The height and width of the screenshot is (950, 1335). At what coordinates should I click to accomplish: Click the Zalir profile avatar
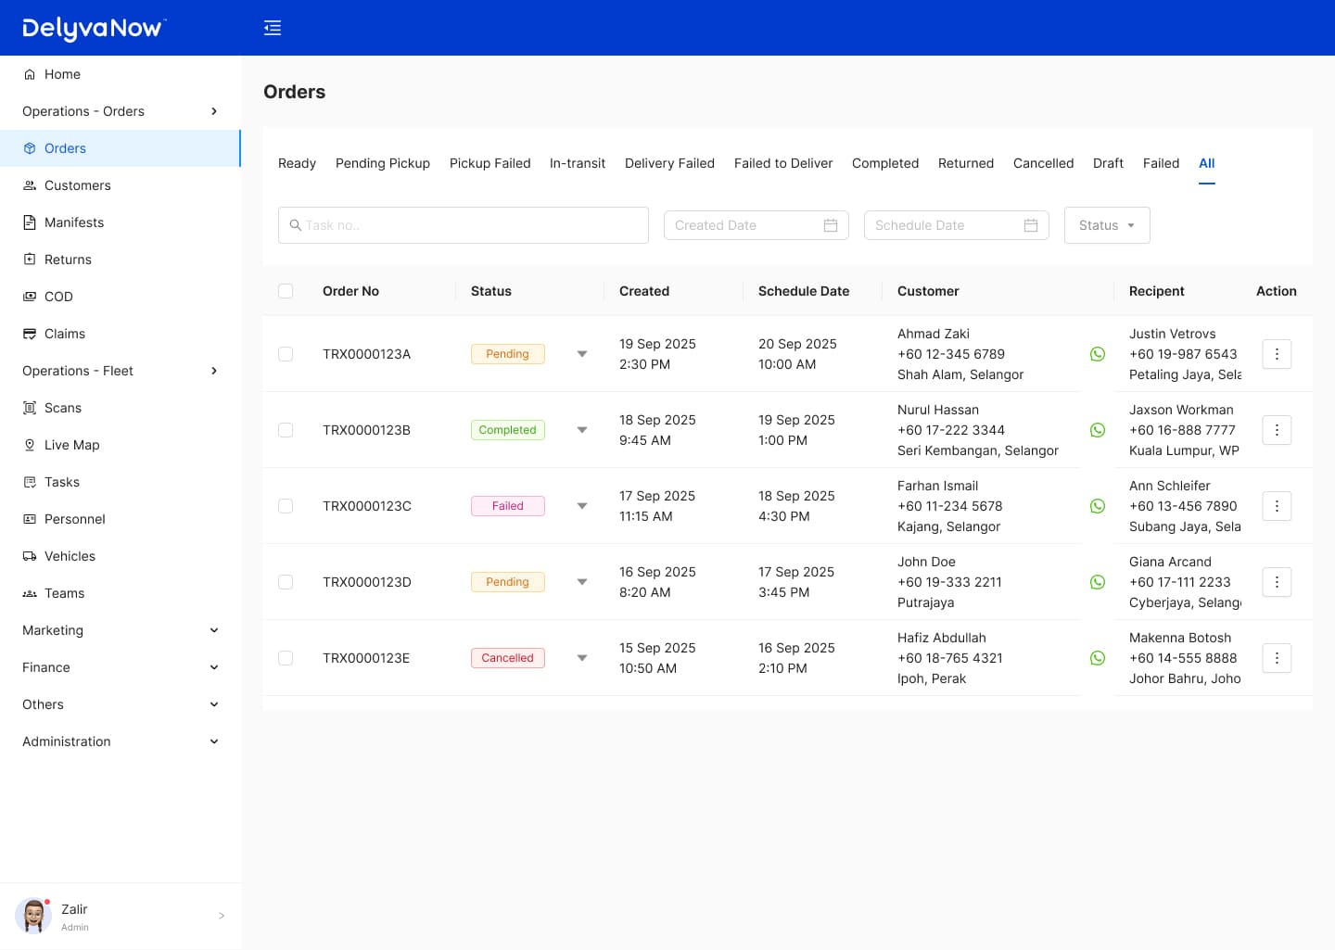tap(33, 916)
